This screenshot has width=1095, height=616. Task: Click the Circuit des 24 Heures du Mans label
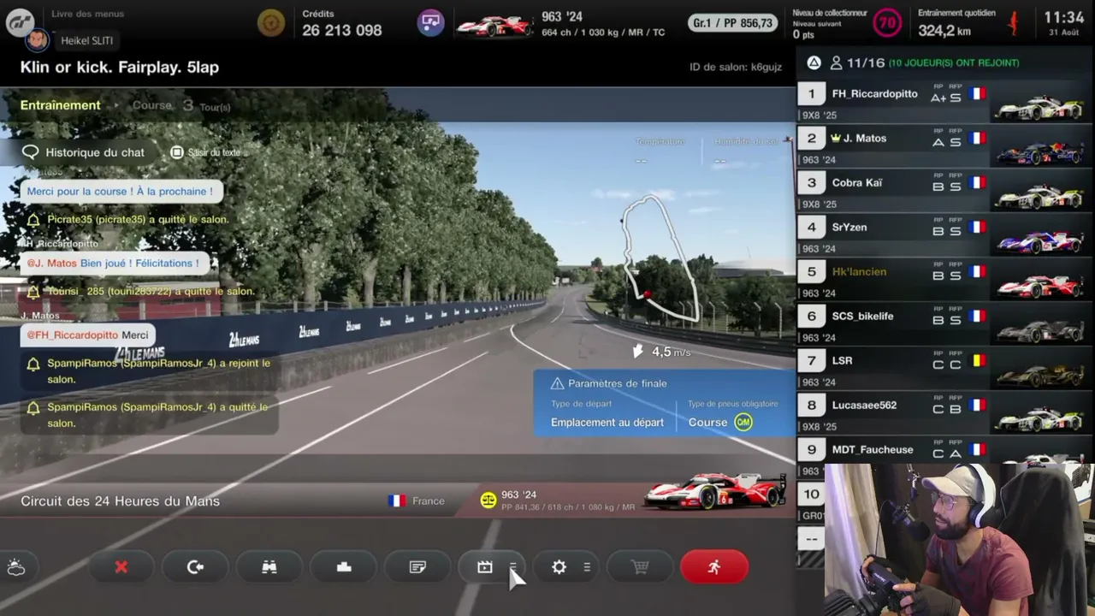(120, 500)
